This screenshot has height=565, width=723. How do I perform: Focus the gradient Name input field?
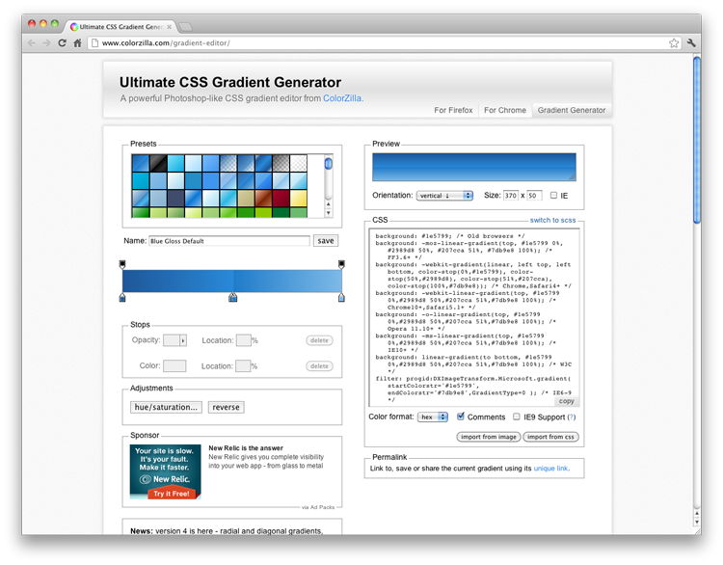coord(229,241)
